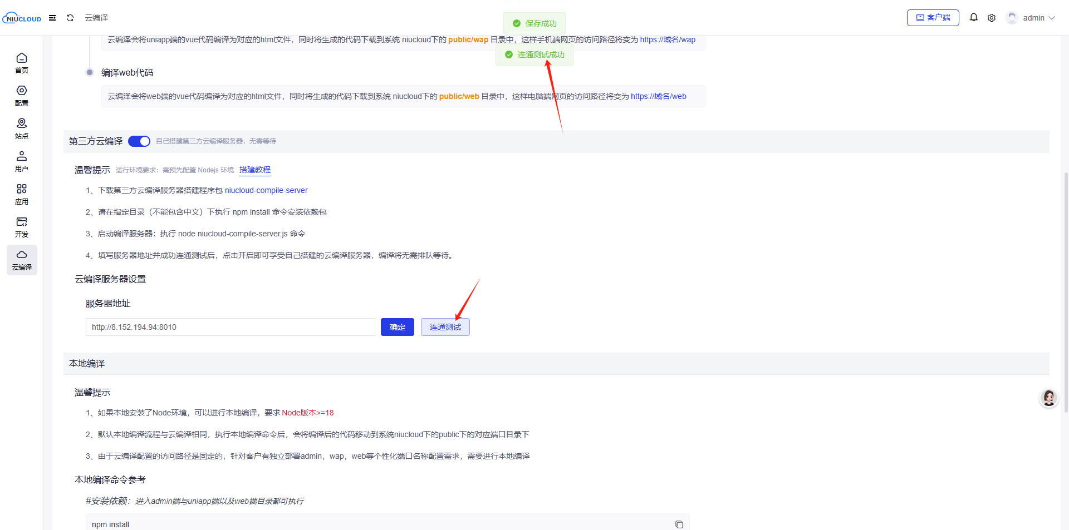The height and width of the screenshot is (530, 1069).
Task: Open the customer service avatar chat
Action: pyautogui.click(x=1048, y=398)
